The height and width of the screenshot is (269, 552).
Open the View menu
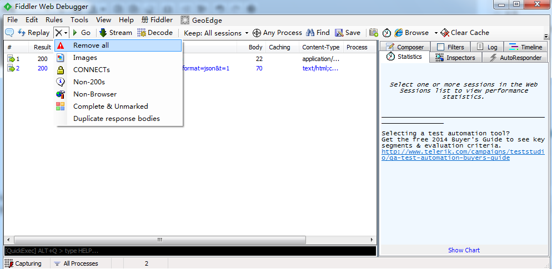pyautogui.click(x=103, y=20)
